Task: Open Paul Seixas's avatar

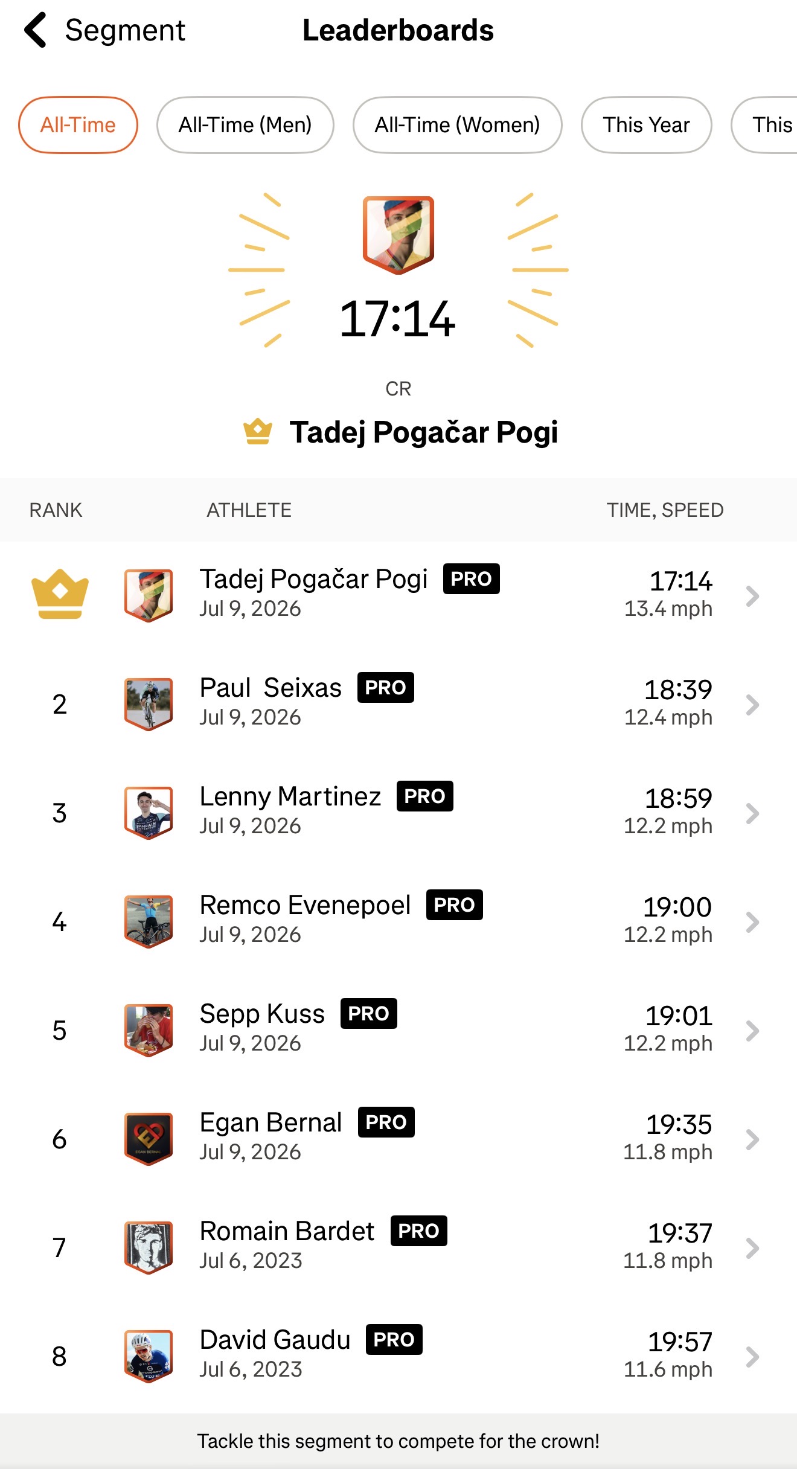Action: 149,704
